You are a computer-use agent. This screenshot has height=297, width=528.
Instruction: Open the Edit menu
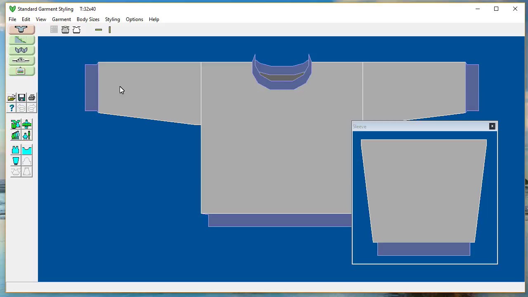[26, 19]
